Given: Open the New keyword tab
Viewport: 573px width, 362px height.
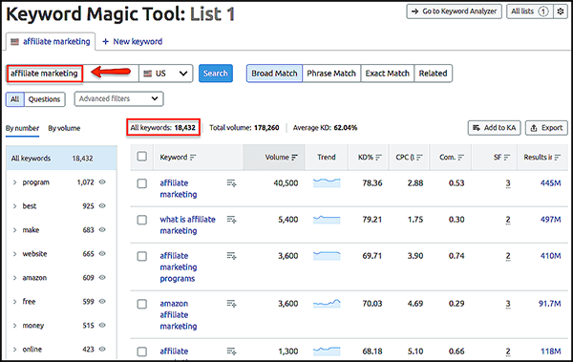Looking at the screenshot, I should 133,42.
